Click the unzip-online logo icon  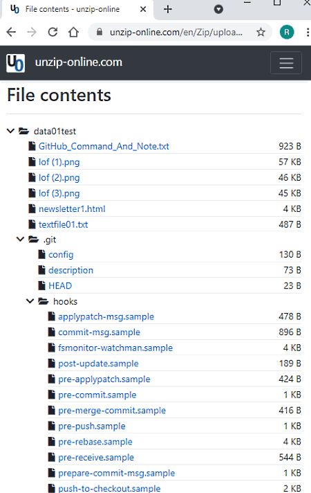tap(15, 63)
